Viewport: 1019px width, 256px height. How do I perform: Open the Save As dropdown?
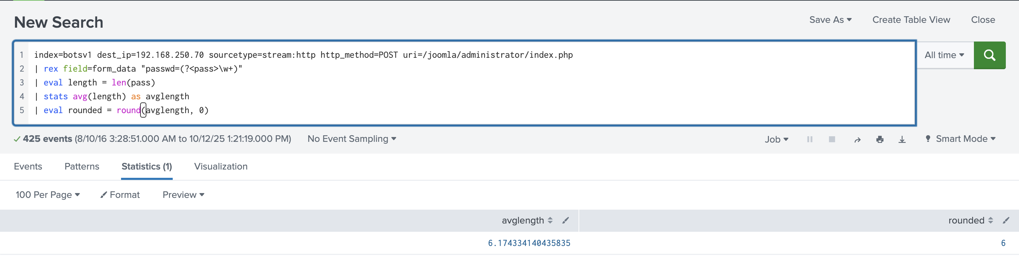click(x=830, y=20)
